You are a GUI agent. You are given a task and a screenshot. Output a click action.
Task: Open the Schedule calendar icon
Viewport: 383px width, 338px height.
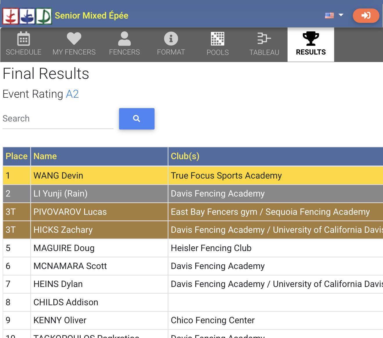click(x=24, y=39)
